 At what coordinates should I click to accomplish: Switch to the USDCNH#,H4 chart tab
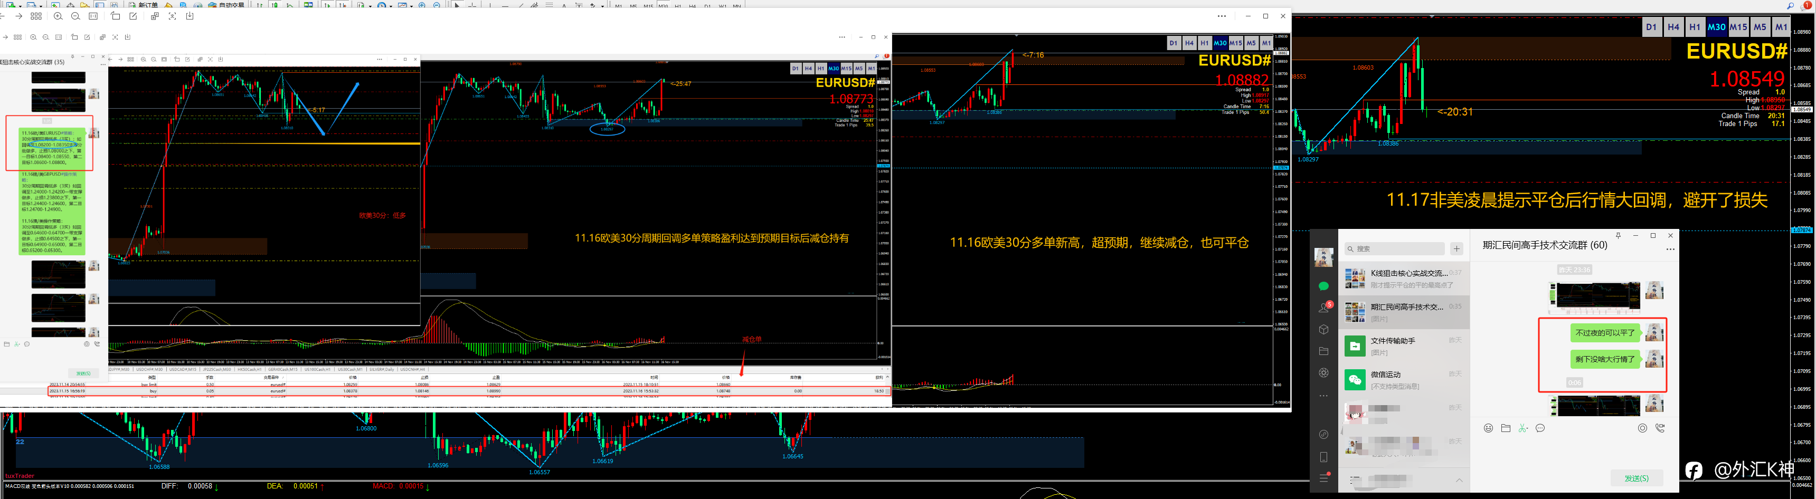pyautogui.click(x=413, y=369)
